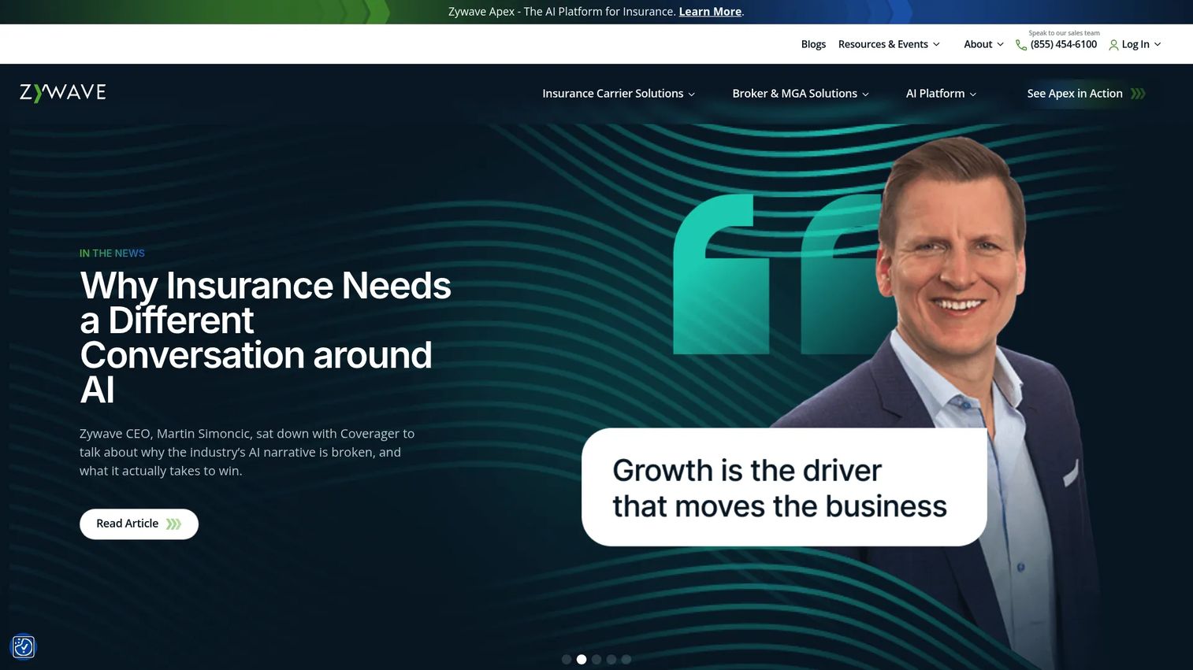Click the 'IN THE NEWS' label
This screenshot has height=670, width=1193.
[112, 254]
